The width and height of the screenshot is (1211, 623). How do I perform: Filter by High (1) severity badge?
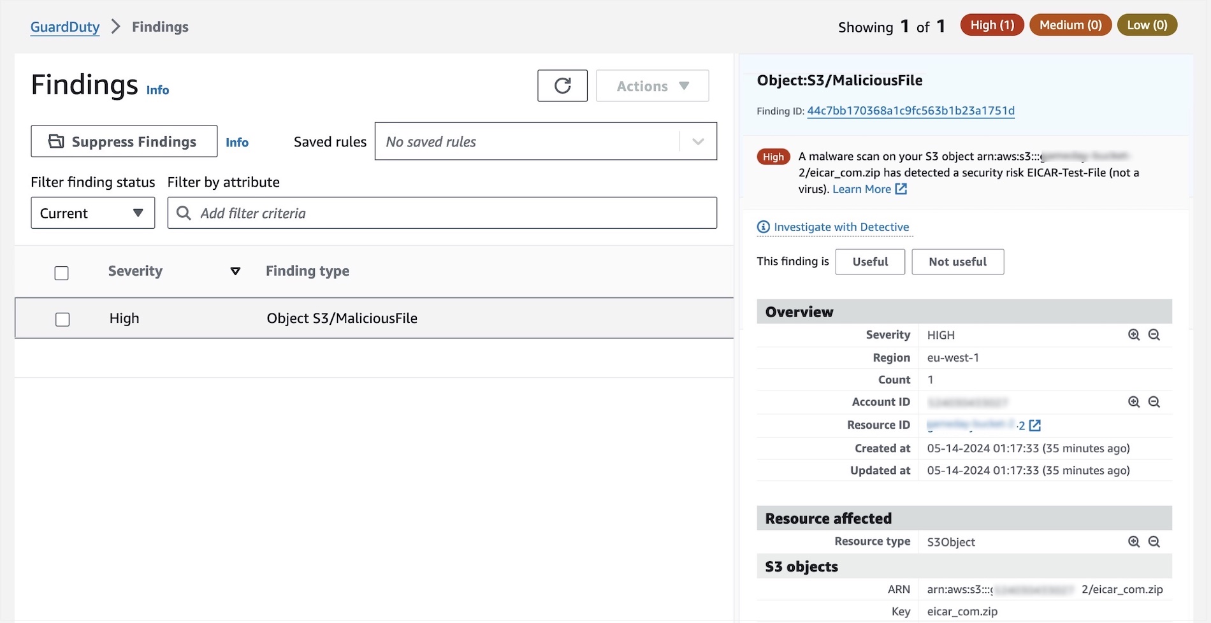tap(992, 25)
